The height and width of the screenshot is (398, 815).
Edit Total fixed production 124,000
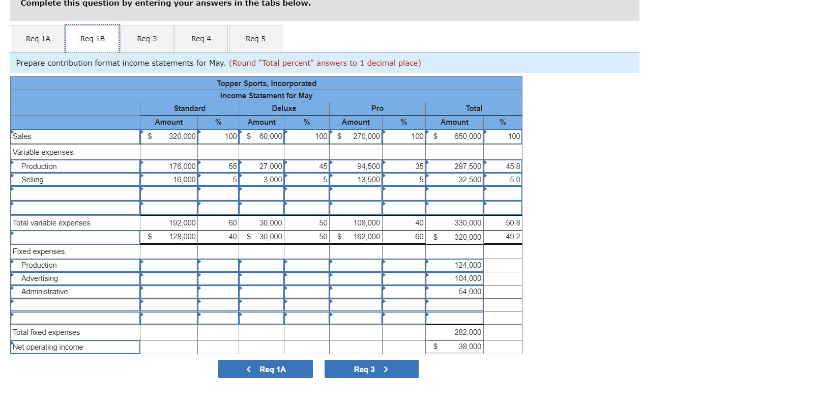point(454,265)
